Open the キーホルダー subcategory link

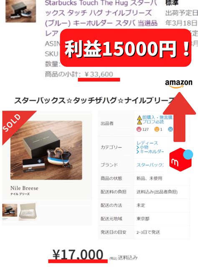tap(150, 151)
